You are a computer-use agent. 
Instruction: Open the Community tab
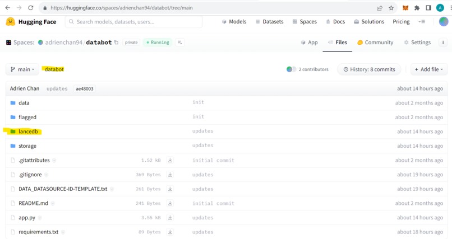point(375,43)
